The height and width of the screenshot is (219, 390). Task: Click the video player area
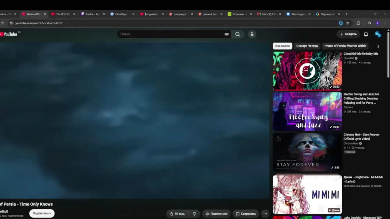click(x=134, y=120)
